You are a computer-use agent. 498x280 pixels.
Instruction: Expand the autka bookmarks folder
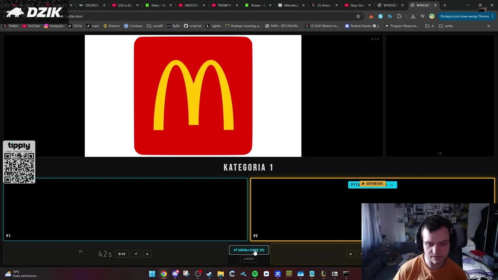point(446,26)
